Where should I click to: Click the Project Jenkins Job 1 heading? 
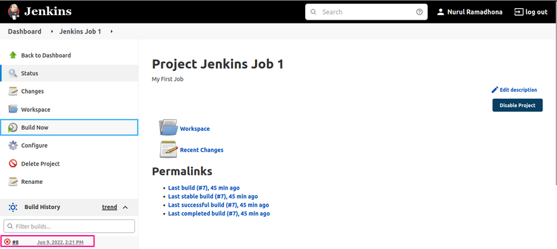coord(218,64)
